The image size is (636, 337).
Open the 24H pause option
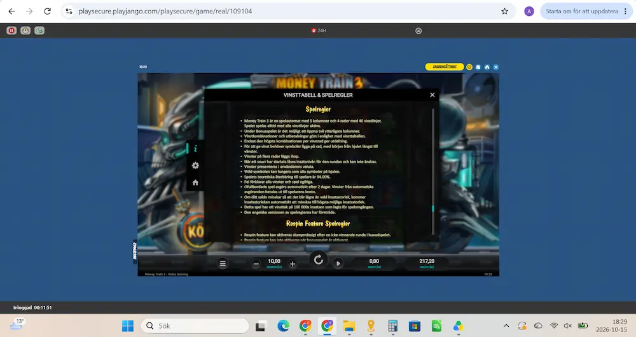tap(319, 31)
